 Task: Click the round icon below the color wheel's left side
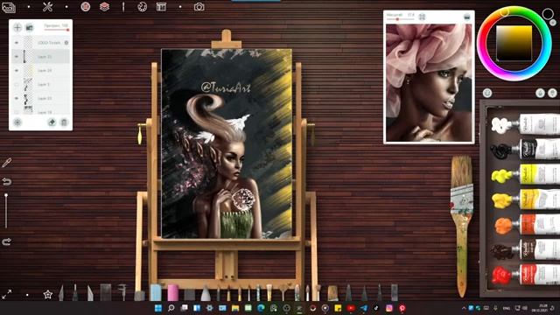pos(487,94)
